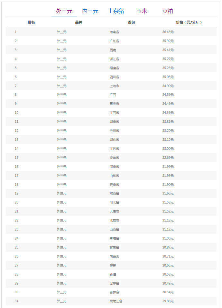The height and width of the screenshot is (308, 222).
Task: Click the 价格 (元/公斤) column header
Action: [x=189, y=22]
